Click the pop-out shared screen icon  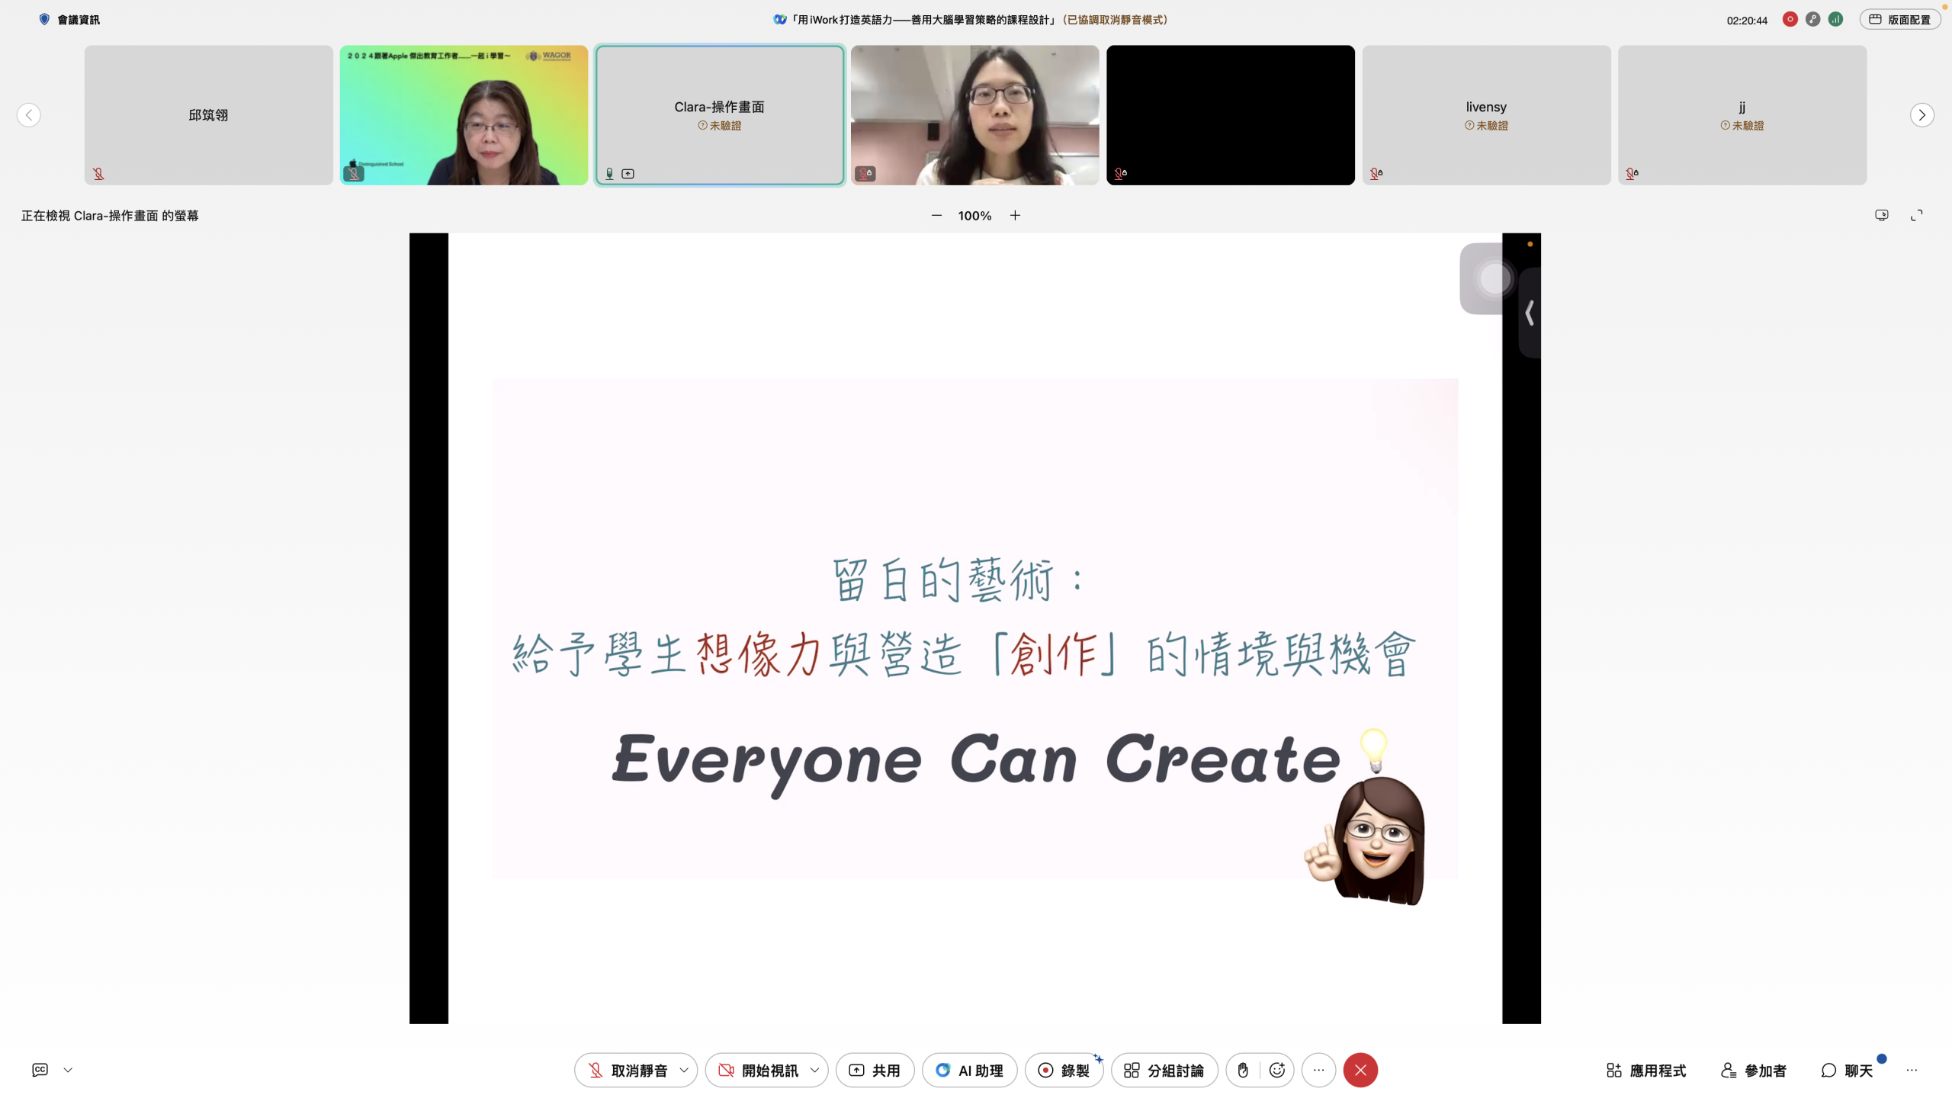[x=1881, y=216]
